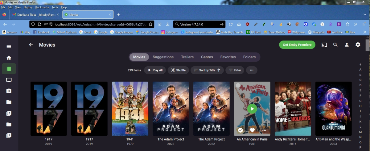Click the Get Emby Premiere button
This screenshot has width=370, height=151.
click(x=297, y=45)
